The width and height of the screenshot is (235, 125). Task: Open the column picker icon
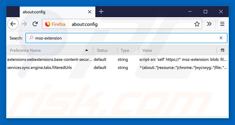pos(223,50)
